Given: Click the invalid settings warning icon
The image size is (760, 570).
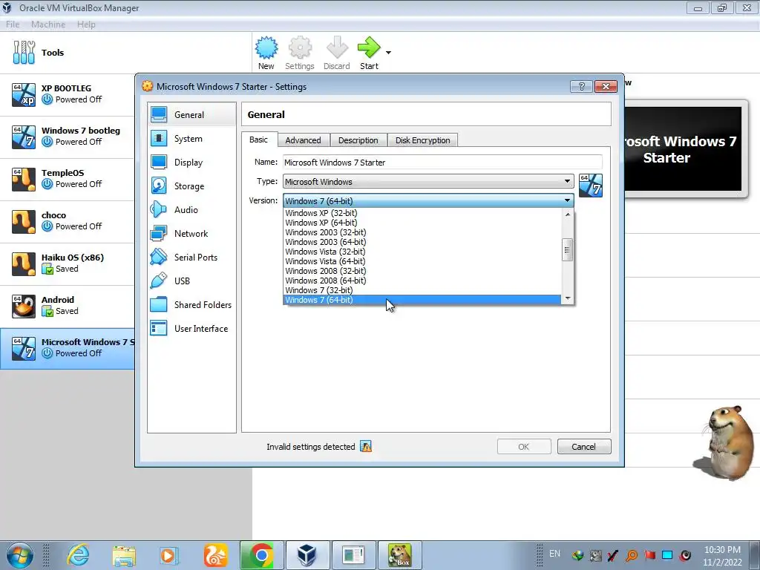Looking at the screenshot, I should 366,446.
